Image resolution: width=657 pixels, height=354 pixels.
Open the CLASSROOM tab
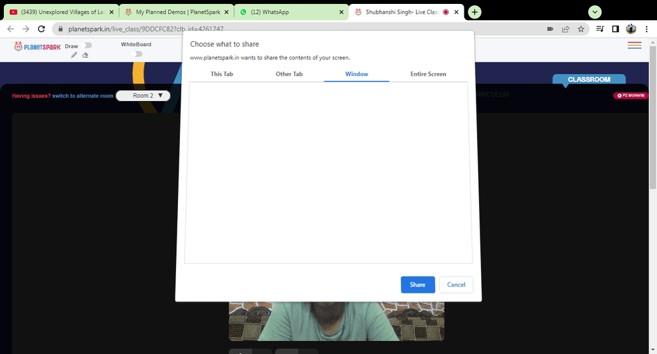[589, 79]
